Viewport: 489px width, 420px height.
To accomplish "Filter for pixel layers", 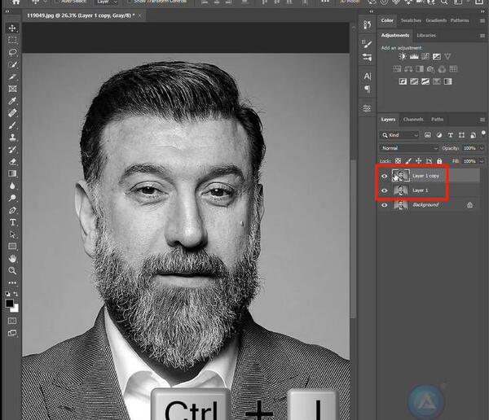I will [x=428, y=135].
